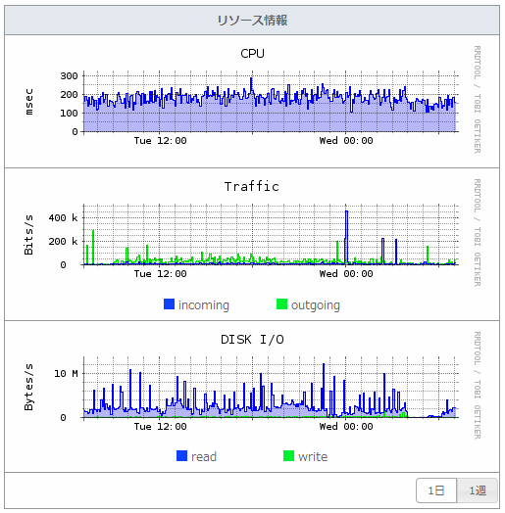Click the CPU graph title
This screenshot has width=505, height=513.
pyautogui.click(x=252, y=54)
